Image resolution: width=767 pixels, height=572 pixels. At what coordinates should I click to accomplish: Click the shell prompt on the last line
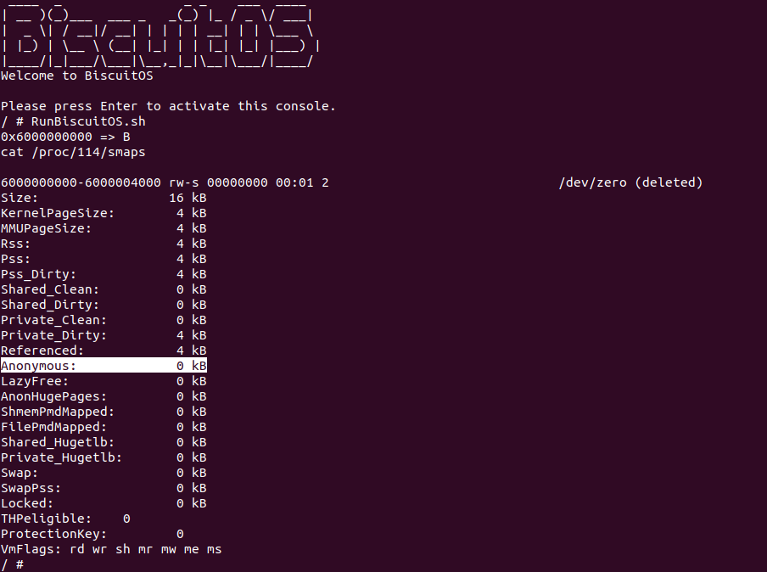tap(12, 564)
